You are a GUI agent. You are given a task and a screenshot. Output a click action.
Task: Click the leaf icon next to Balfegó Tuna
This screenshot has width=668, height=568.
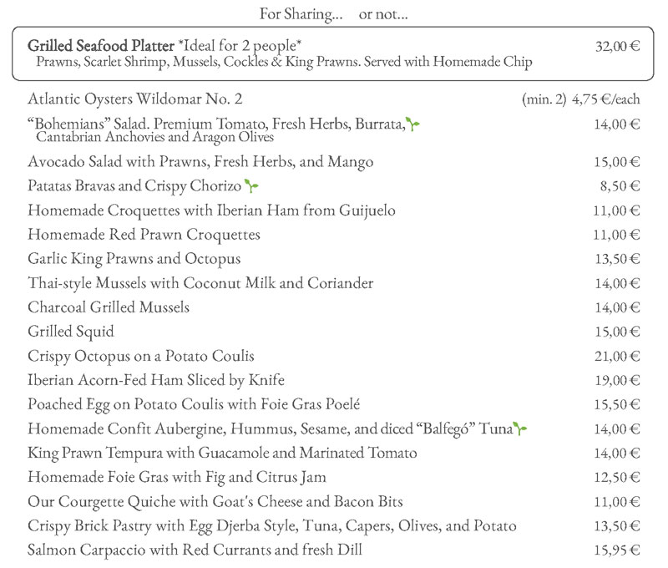521,429
